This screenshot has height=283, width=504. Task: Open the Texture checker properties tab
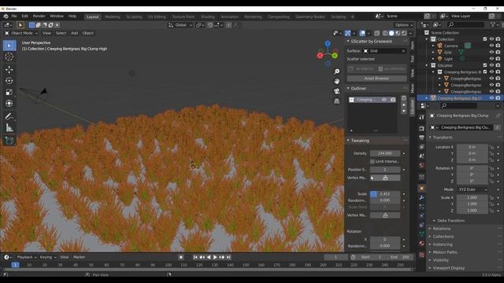(x=422, y=255)
